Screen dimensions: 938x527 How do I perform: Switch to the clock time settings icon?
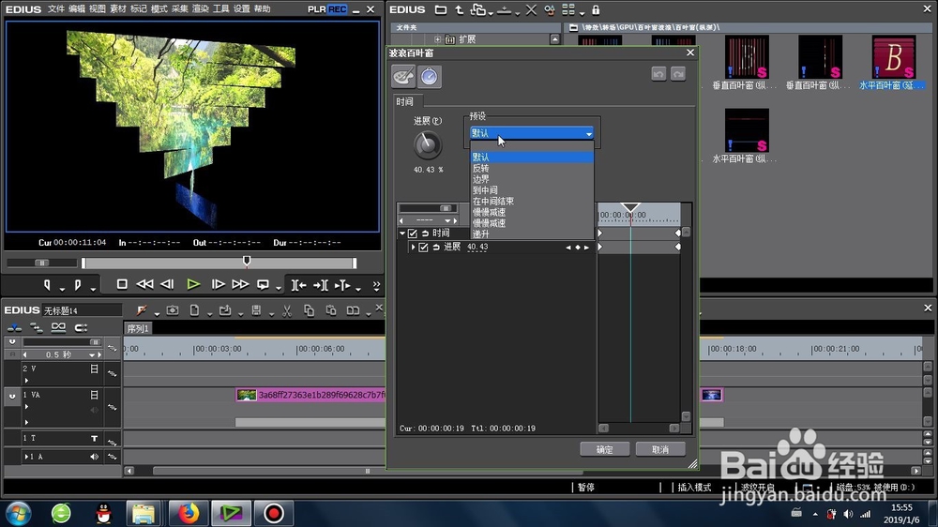tap(429, 77)
